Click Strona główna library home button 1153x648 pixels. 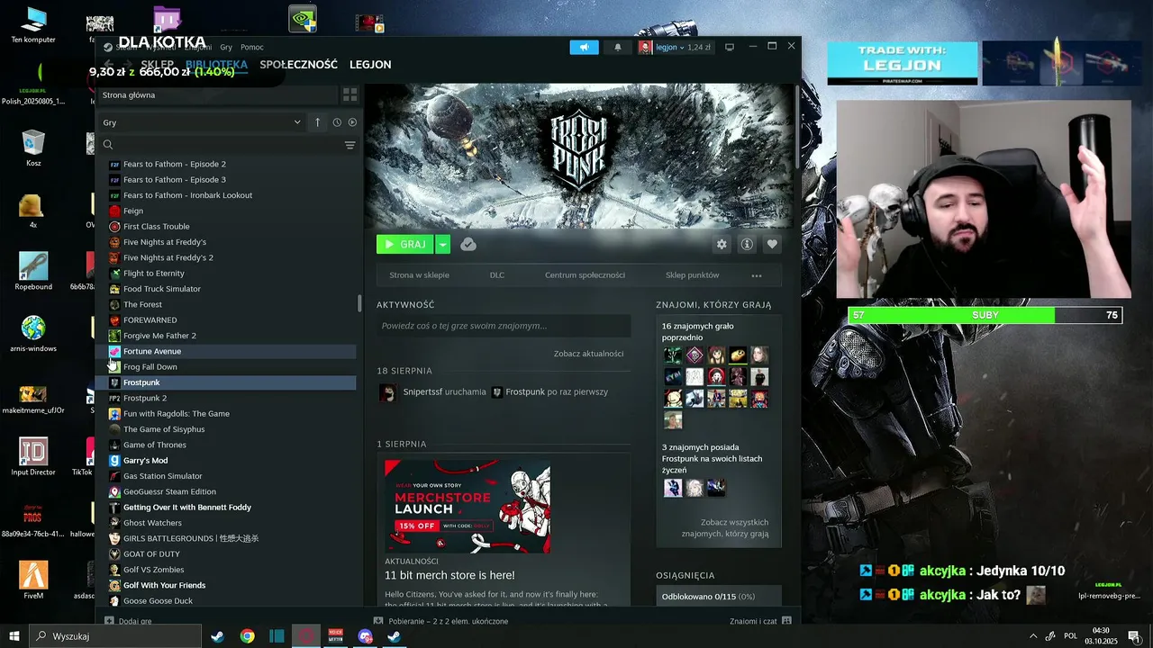216,94
